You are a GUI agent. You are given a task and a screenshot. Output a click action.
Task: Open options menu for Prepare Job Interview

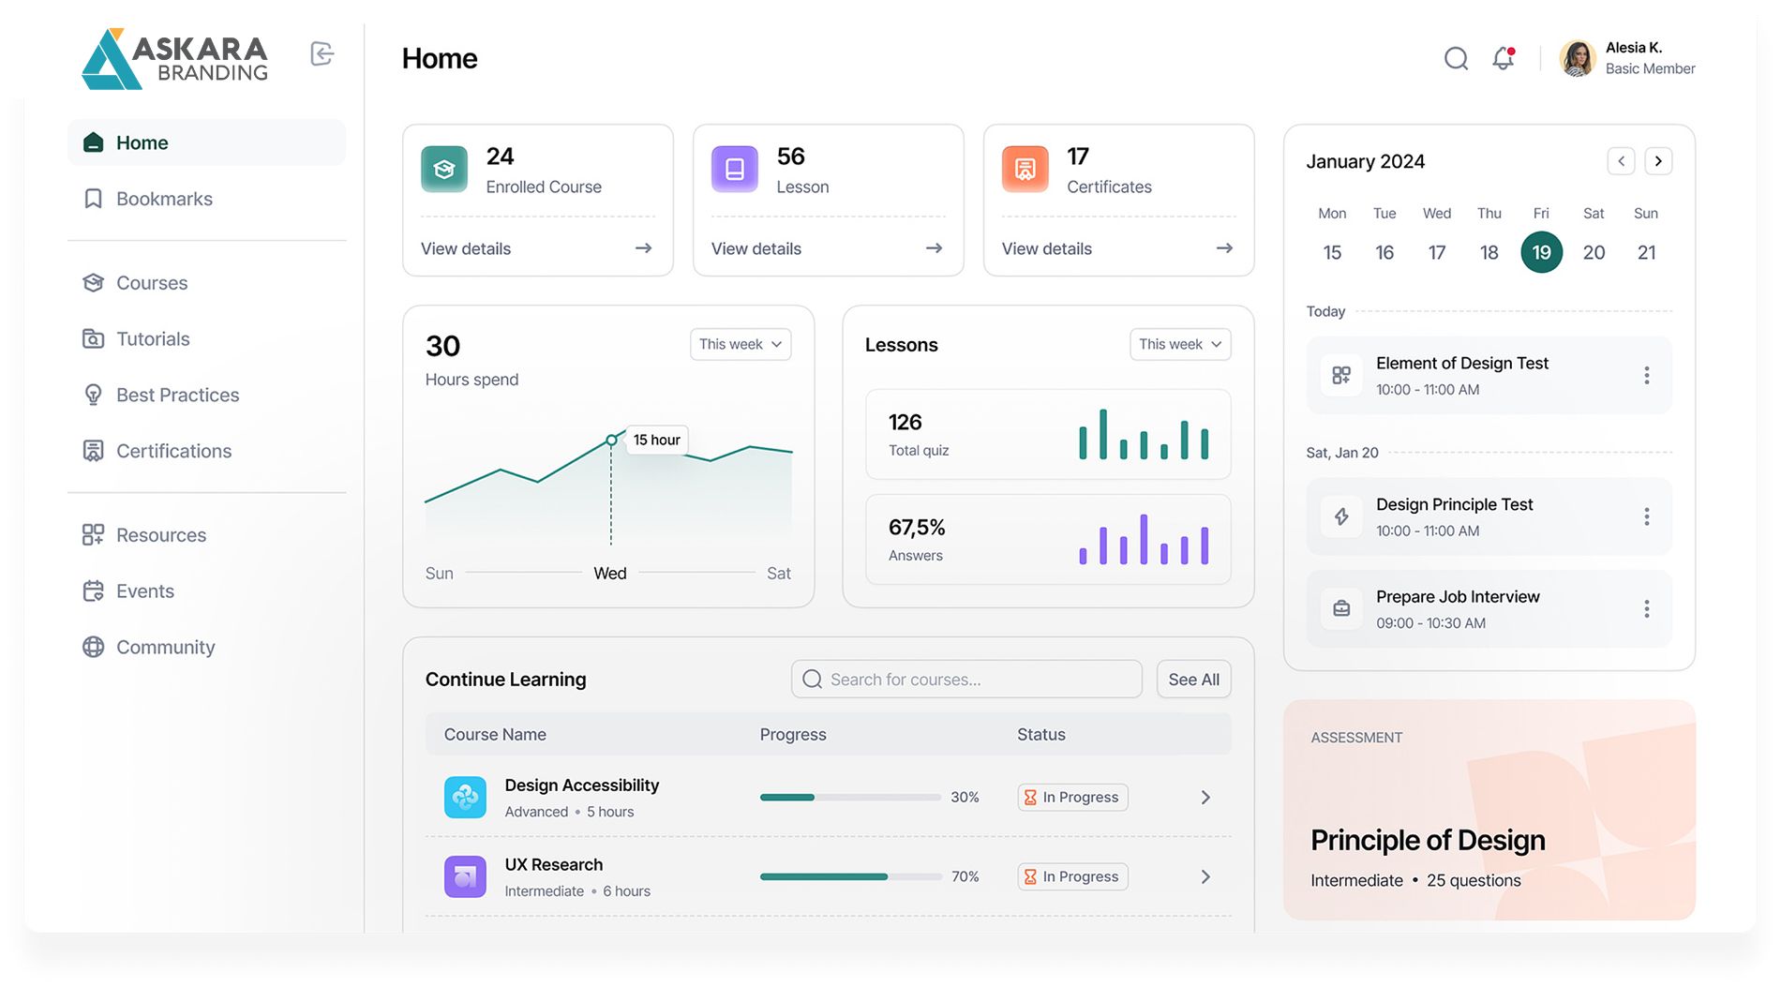point(1646,609)
